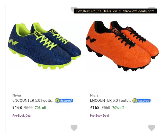Click struck-through ₹560 price on orange shoe

[x=106, y=108]
